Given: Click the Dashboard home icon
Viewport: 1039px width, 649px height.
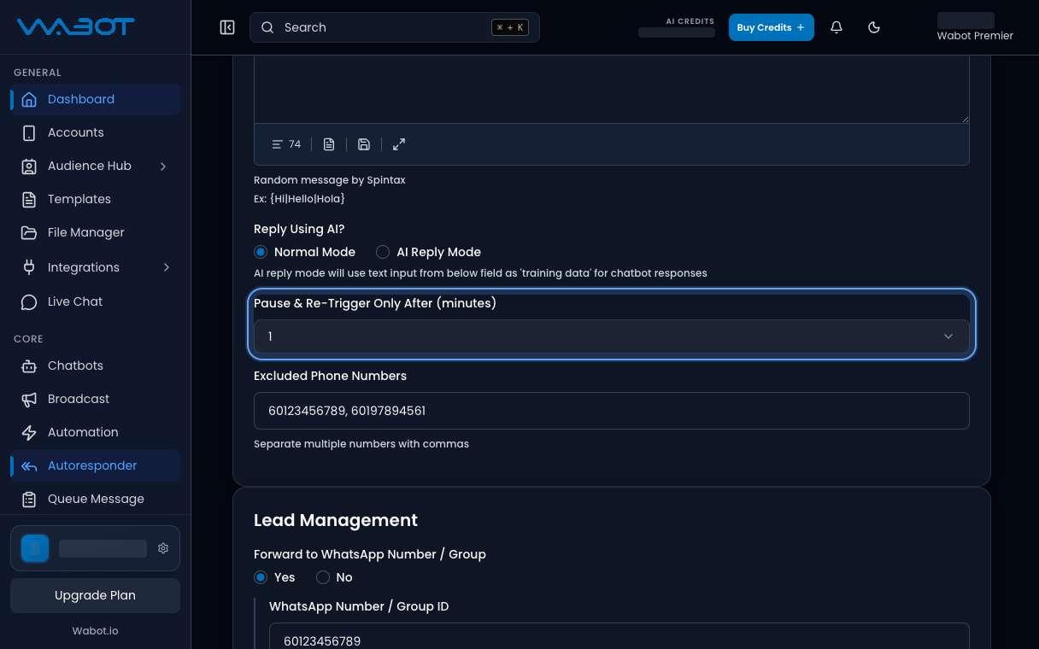Looking at the screenshot, I should point(29,99).
